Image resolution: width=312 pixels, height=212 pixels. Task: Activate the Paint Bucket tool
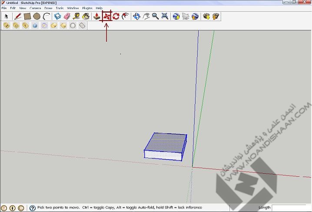click(x=86, y=17)
